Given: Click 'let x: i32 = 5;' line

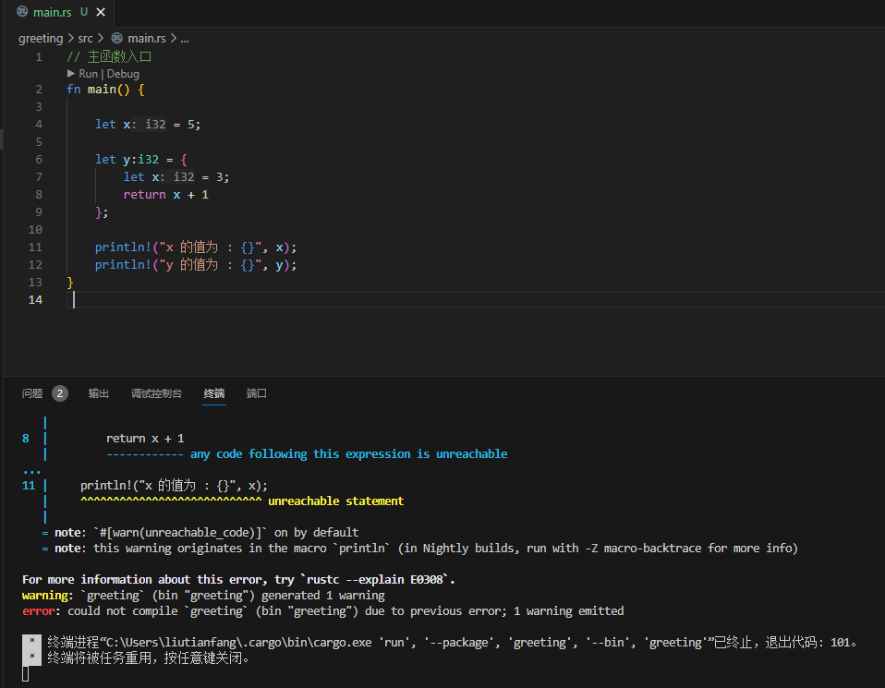Looking at the screenshot, I should (x=148, y=124).
